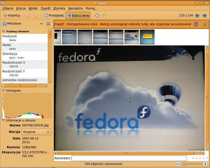Click the Zaimportowana rolka search label
Screen dimensions: 210x168
(x=82, y=24)
